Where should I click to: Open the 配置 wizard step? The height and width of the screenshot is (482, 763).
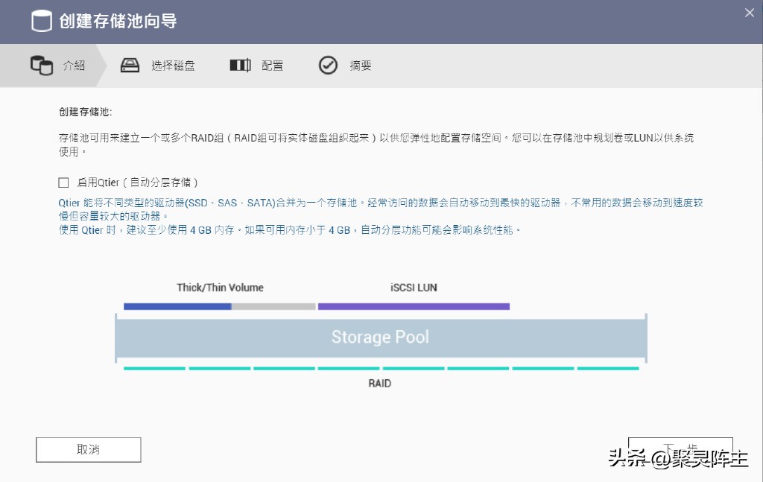pyautogui.click(x=273, y=66)
